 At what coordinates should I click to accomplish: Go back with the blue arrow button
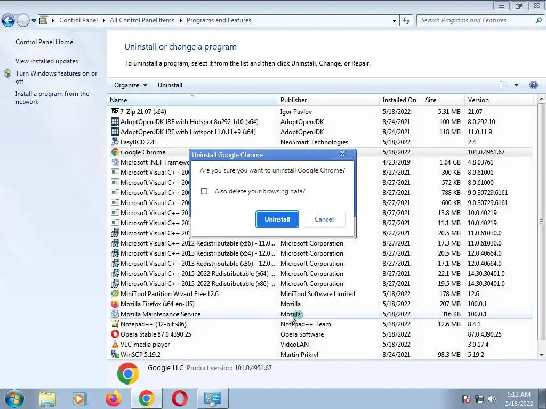coord(9,20)
